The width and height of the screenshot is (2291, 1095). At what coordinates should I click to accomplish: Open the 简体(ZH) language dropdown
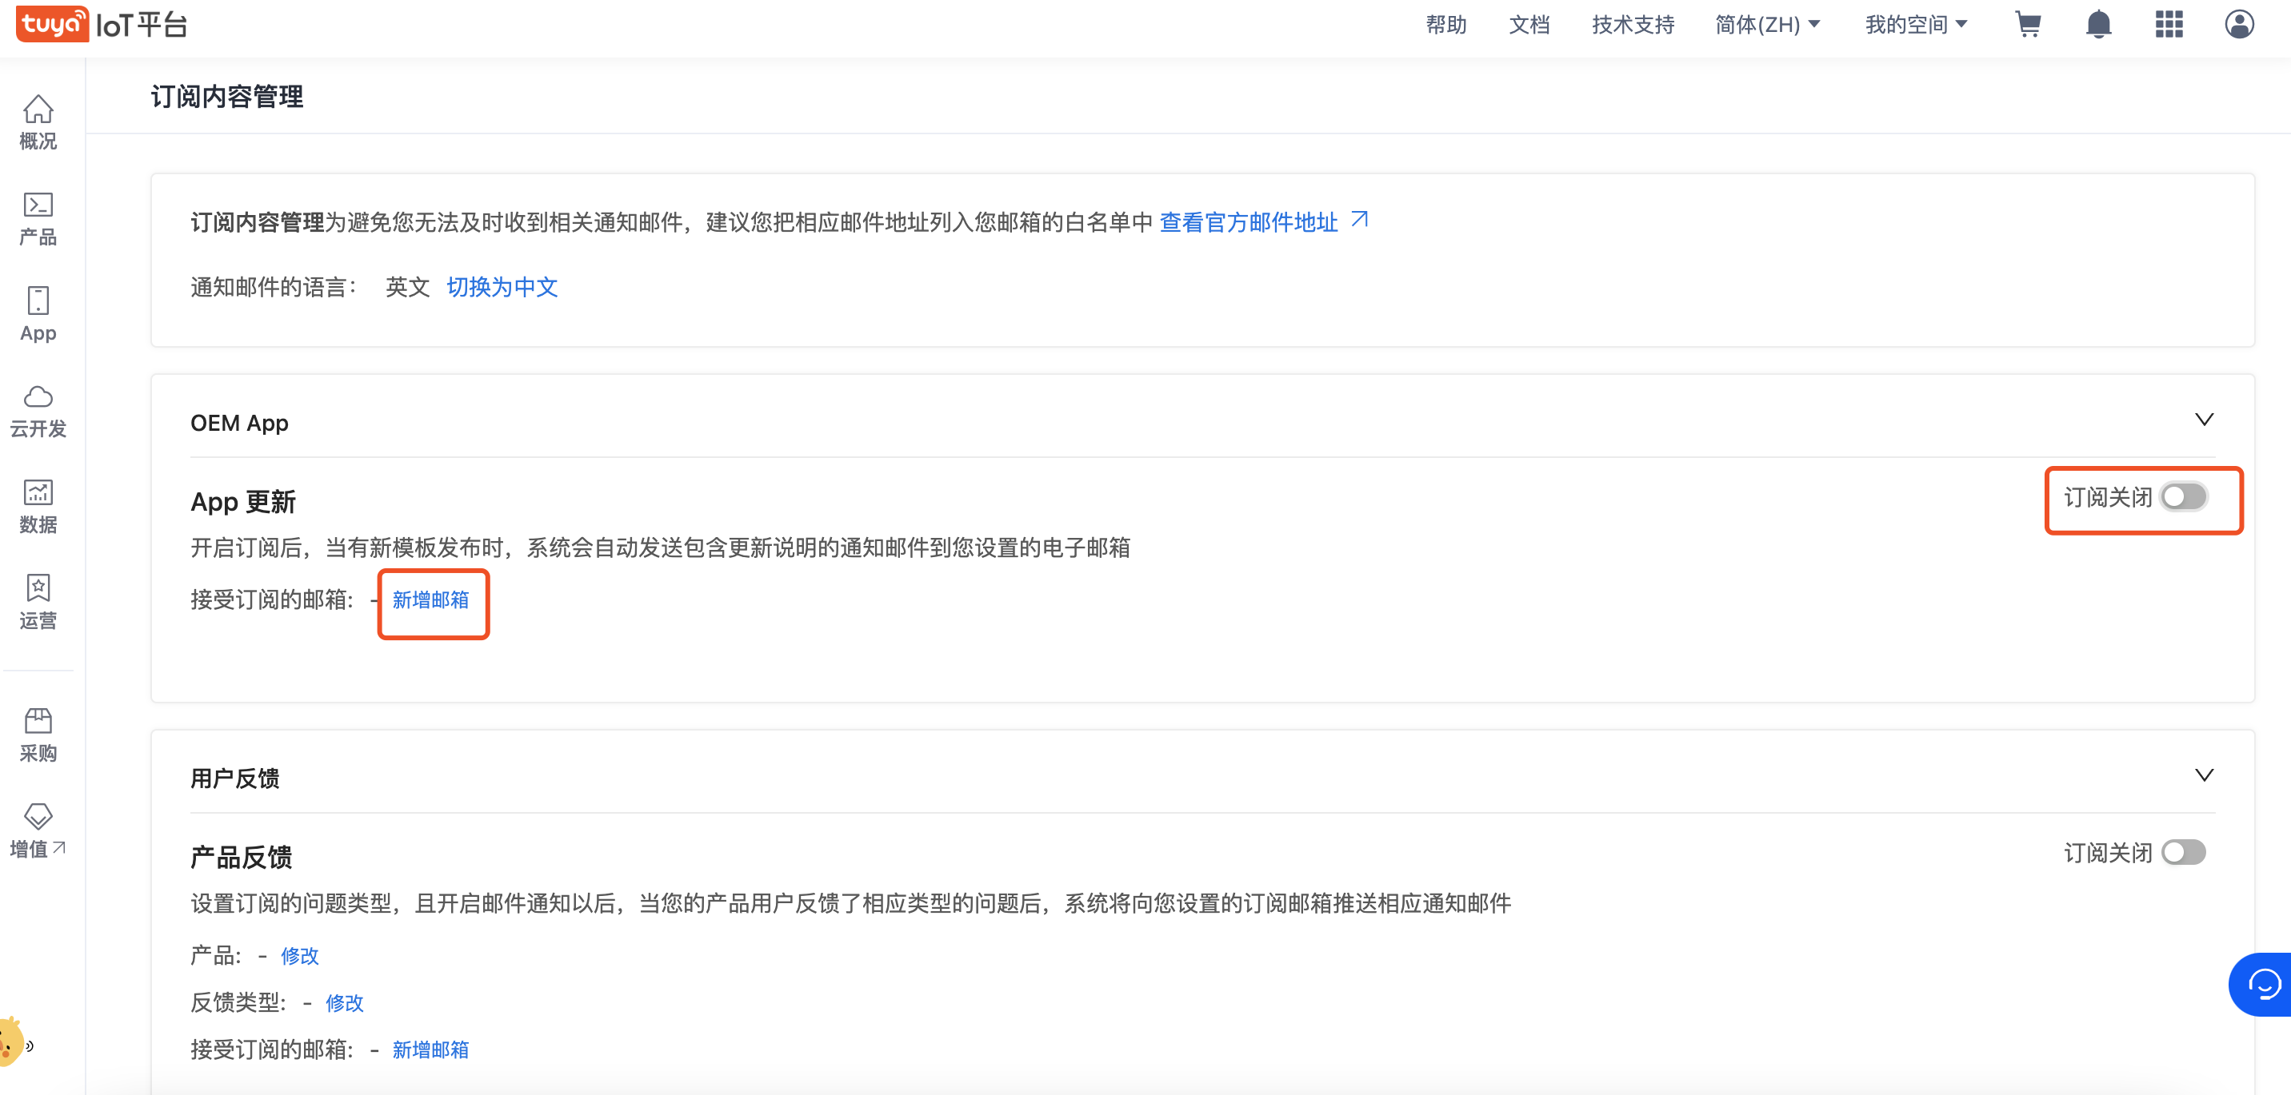coord(1767,24)
